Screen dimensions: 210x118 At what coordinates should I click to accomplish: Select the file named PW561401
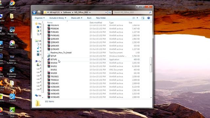[x=55, y=35]
